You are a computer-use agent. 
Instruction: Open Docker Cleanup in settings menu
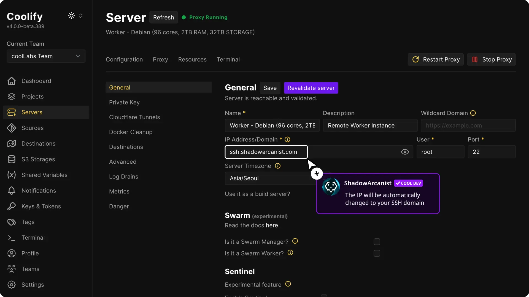131,132
